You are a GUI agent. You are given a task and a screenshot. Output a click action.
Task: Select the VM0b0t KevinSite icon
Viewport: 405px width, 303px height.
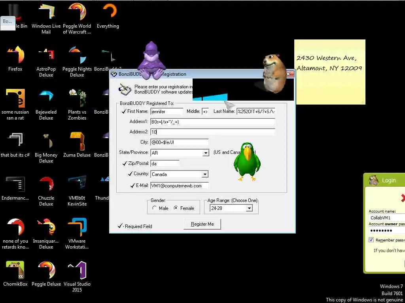[77, 191]
